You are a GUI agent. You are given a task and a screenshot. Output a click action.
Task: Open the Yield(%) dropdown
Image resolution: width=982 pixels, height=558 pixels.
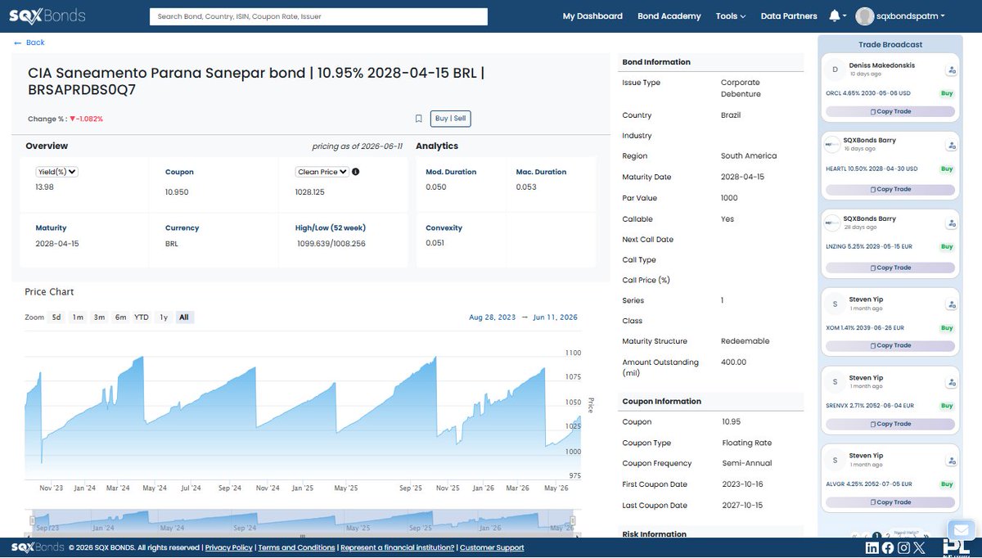tap(57, 172)
